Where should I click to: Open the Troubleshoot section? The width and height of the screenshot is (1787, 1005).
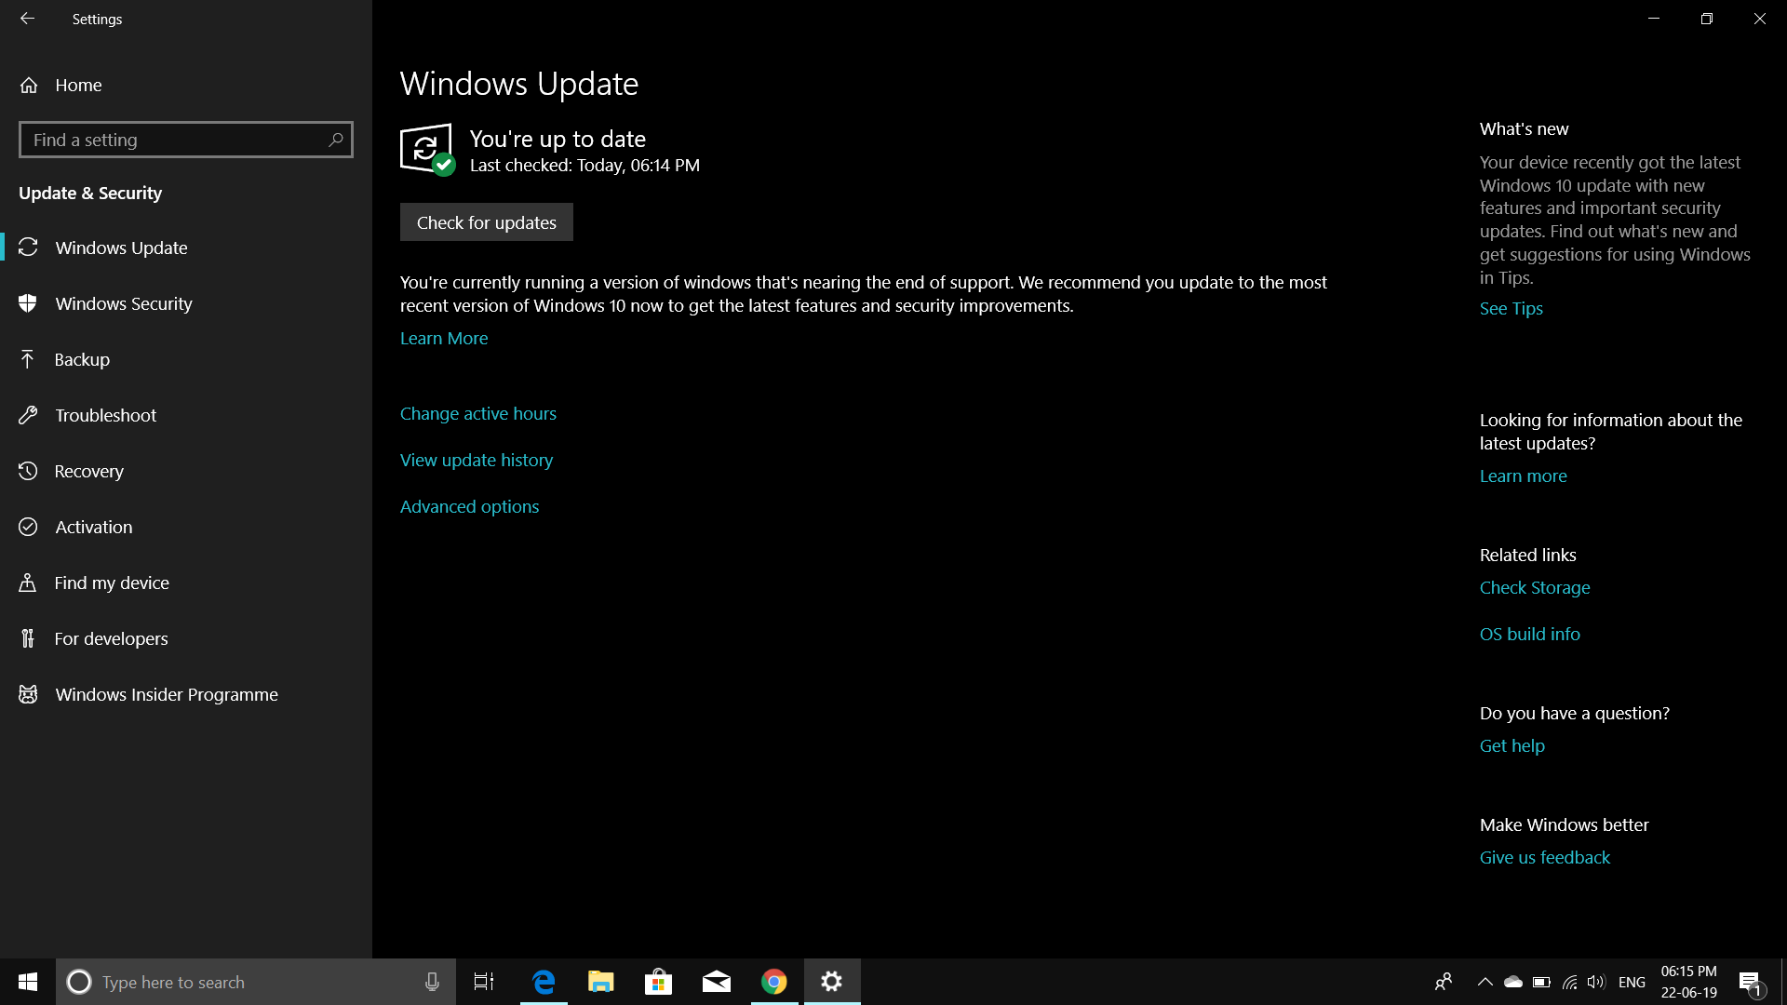point(186,415)
